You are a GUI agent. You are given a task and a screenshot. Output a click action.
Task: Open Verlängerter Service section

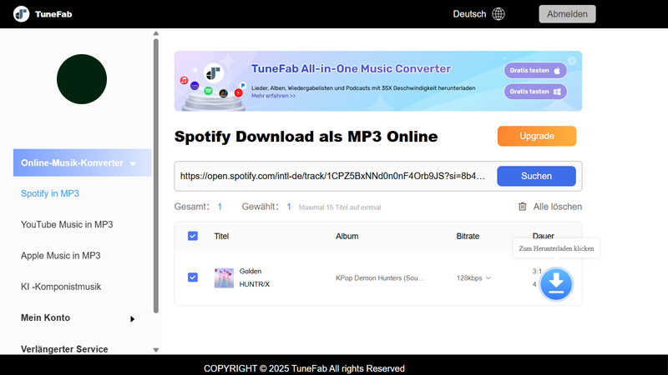pos(64,349)
